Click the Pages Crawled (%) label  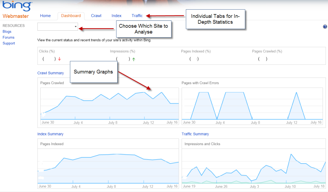click(267, 51)
